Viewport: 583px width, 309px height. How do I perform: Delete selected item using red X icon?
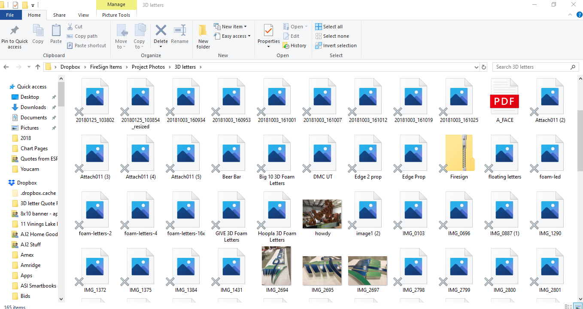(x=161, y=30)
